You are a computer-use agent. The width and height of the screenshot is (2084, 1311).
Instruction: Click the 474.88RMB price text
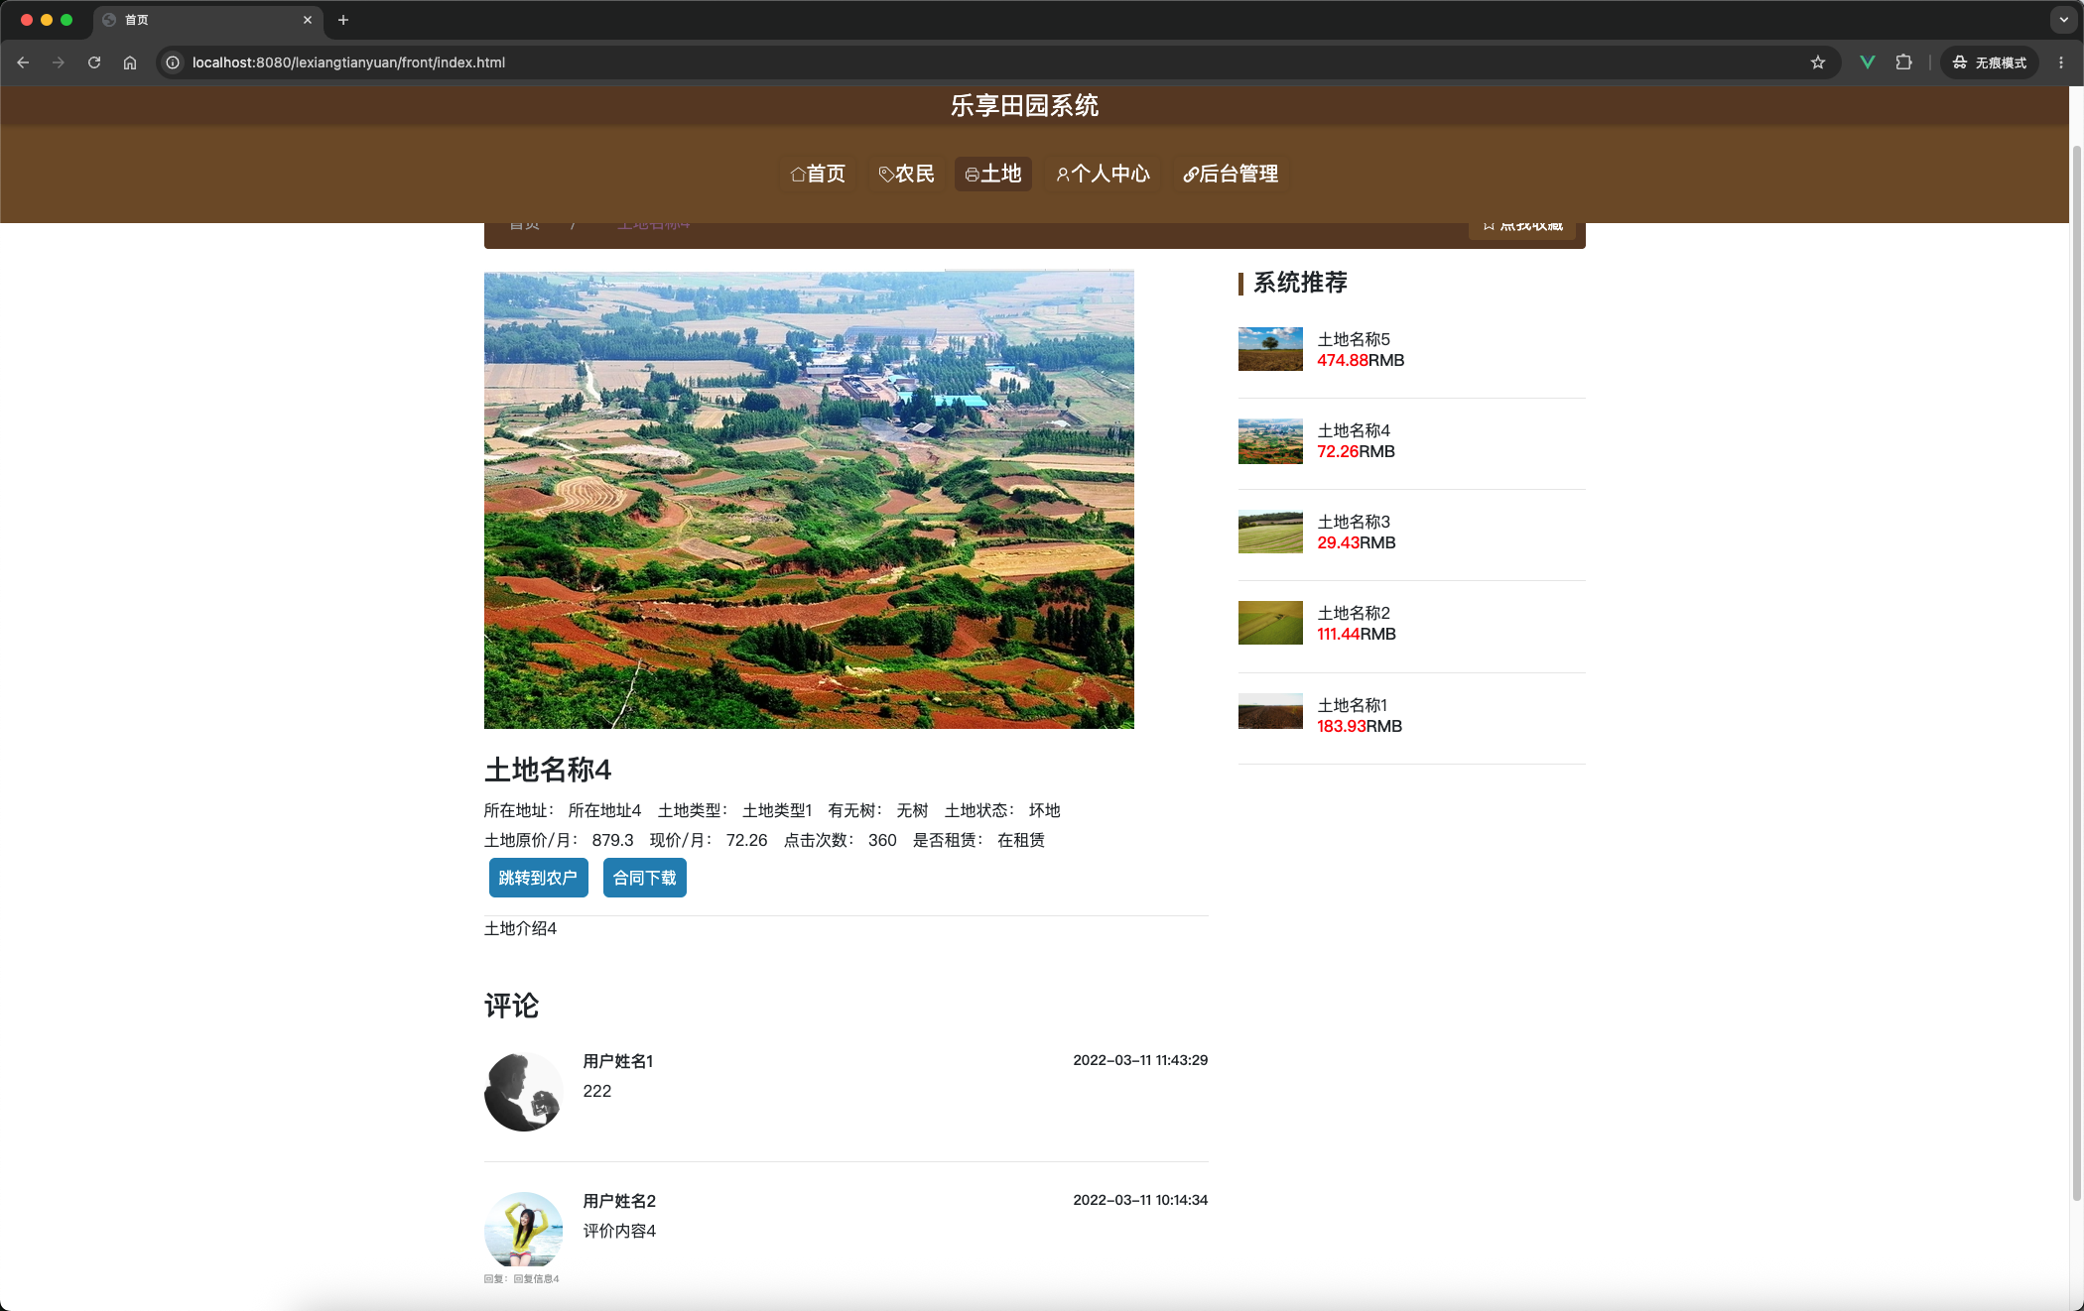1361,360
